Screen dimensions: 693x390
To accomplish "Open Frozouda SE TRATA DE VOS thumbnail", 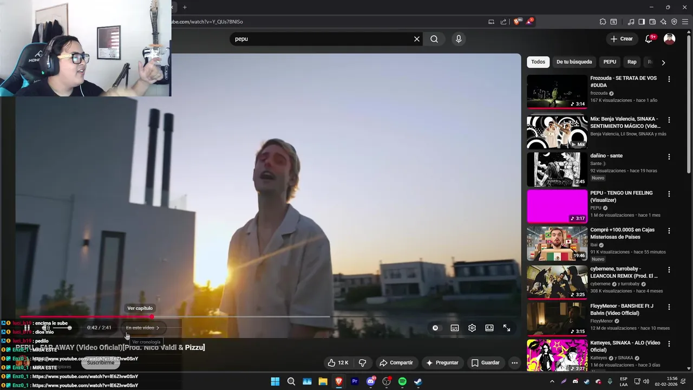I will (x=557, y=92).
